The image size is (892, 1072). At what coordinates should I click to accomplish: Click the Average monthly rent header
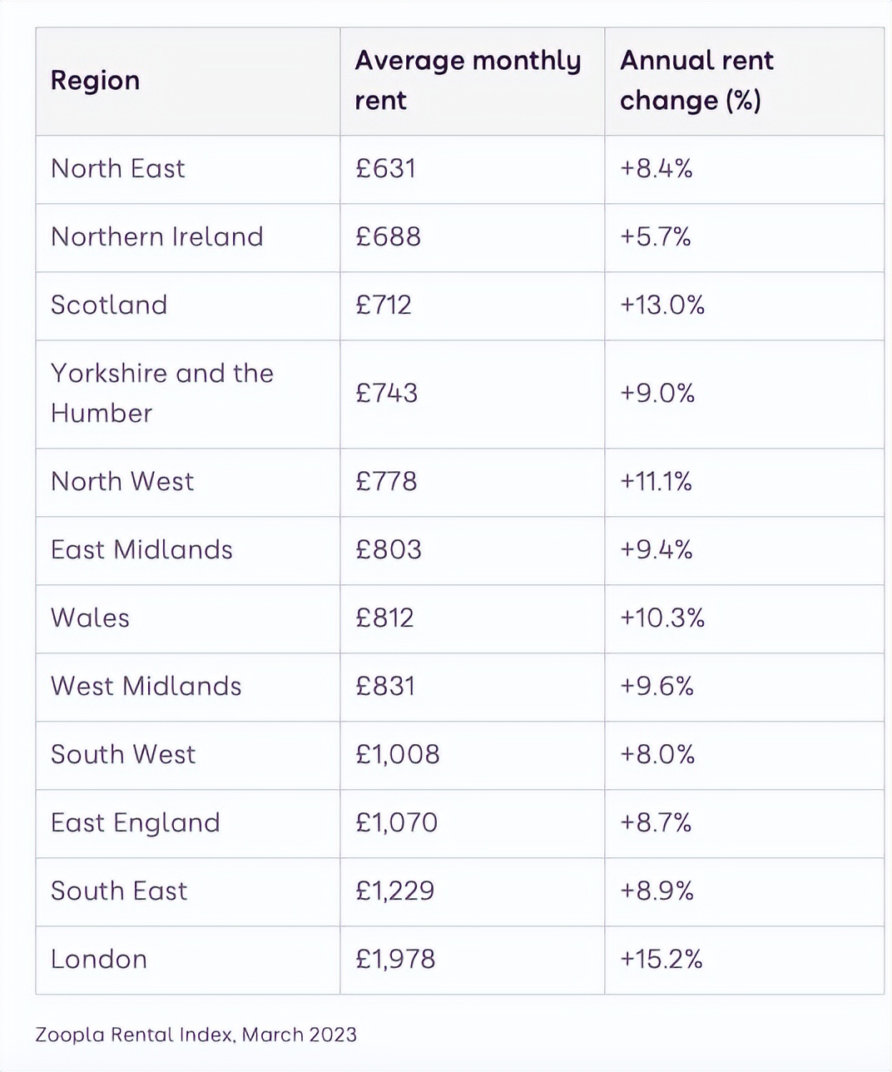click(x=468, y=81)
